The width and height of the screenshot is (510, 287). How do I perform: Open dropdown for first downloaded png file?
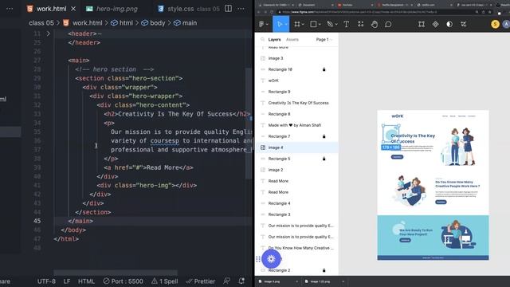point(296,281)
